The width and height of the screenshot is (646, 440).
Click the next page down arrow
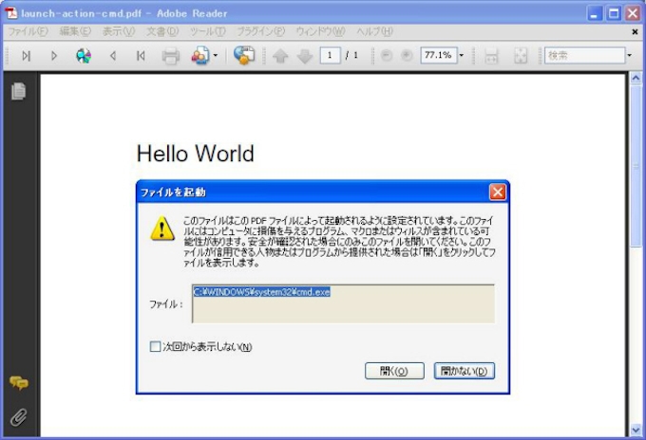(304, 56)
